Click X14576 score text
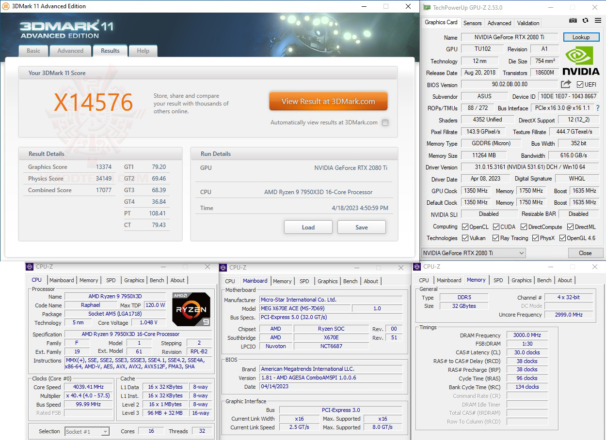606x440 pixels. (x=93, y=103)
